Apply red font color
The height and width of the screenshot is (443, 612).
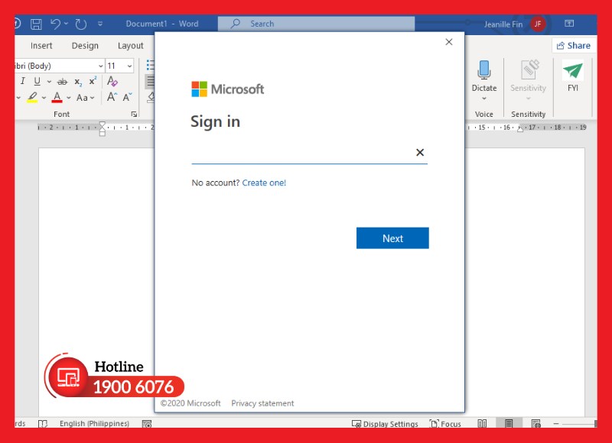(x=57, y=97)
